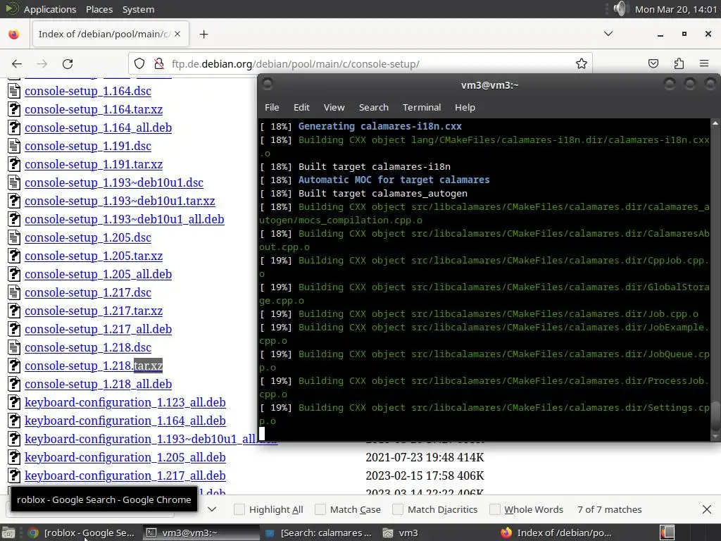Screen dimensions: 721x541
Task: Open the console-setup_1.205.tar.xz link
Action: tap(94, 256)
